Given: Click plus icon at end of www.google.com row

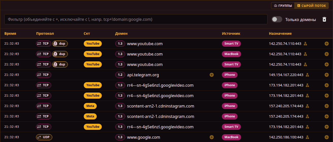Looking at the screenshot, I should [327, 137].
